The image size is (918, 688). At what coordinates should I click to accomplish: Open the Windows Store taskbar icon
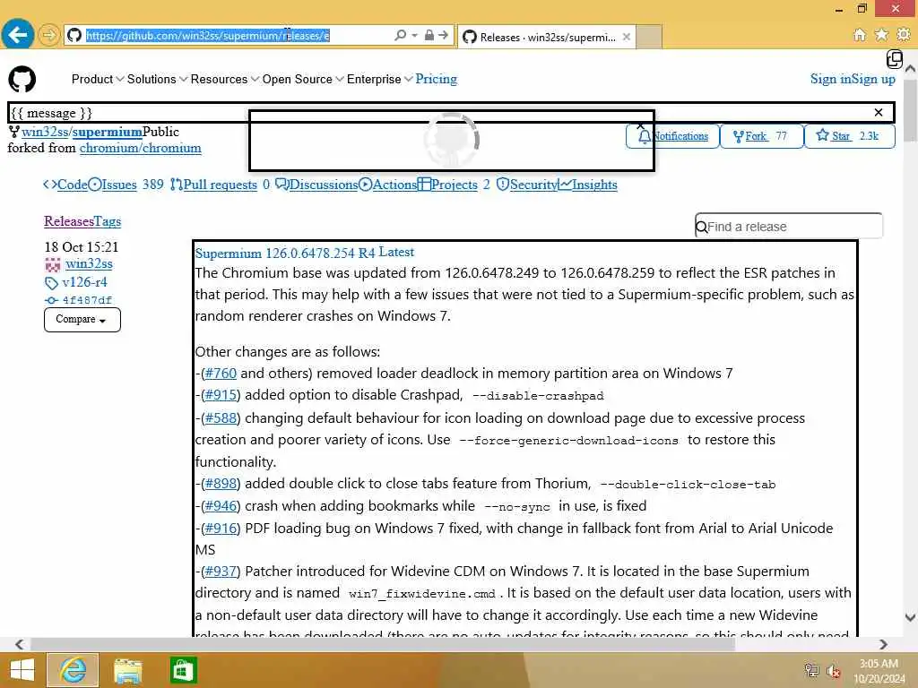(183, 670)
